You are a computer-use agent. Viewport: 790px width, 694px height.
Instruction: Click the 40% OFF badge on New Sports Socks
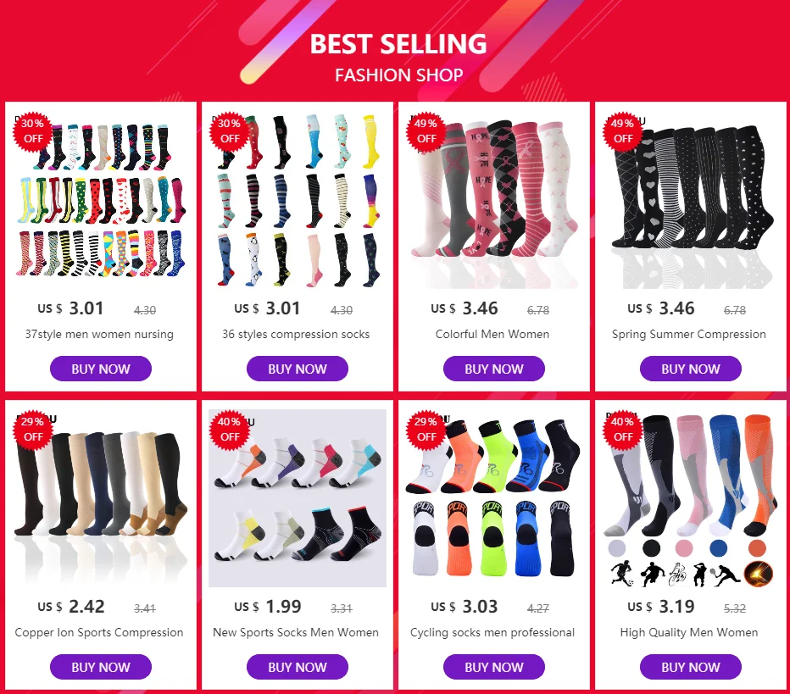229,429
